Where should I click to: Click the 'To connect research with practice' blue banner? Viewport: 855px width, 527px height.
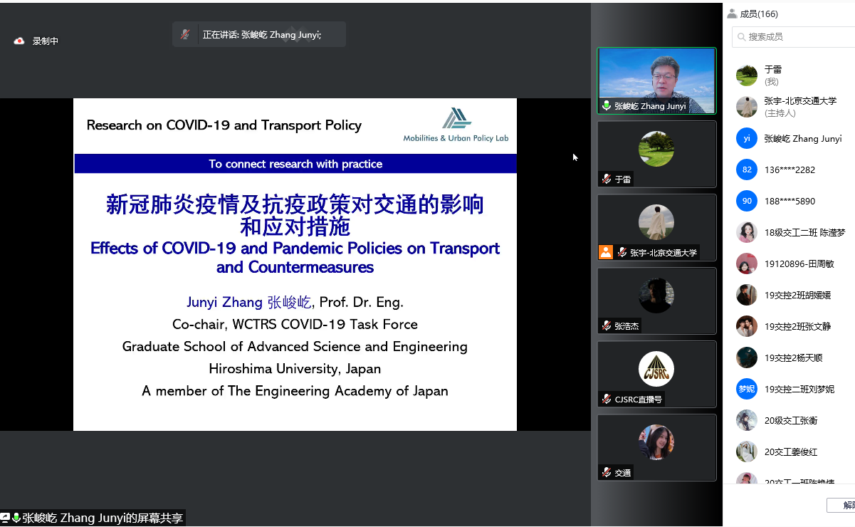click(x=295, y=164)
